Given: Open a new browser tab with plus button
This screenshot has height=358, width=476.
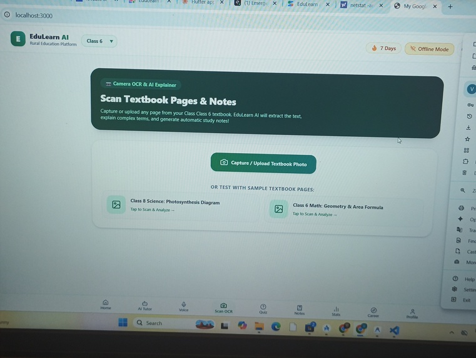Looking at the screenshot, I should [x=450, y=6].
